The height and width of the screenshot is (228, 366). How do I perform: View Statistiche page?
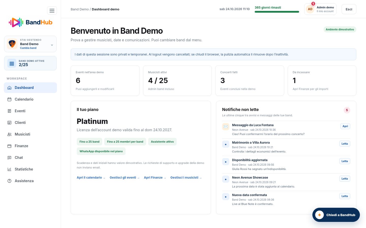pos(30,169)
